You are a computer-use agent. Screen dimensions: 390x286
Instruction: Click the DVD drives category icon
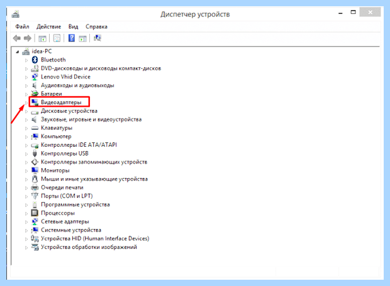coord(35,68)
